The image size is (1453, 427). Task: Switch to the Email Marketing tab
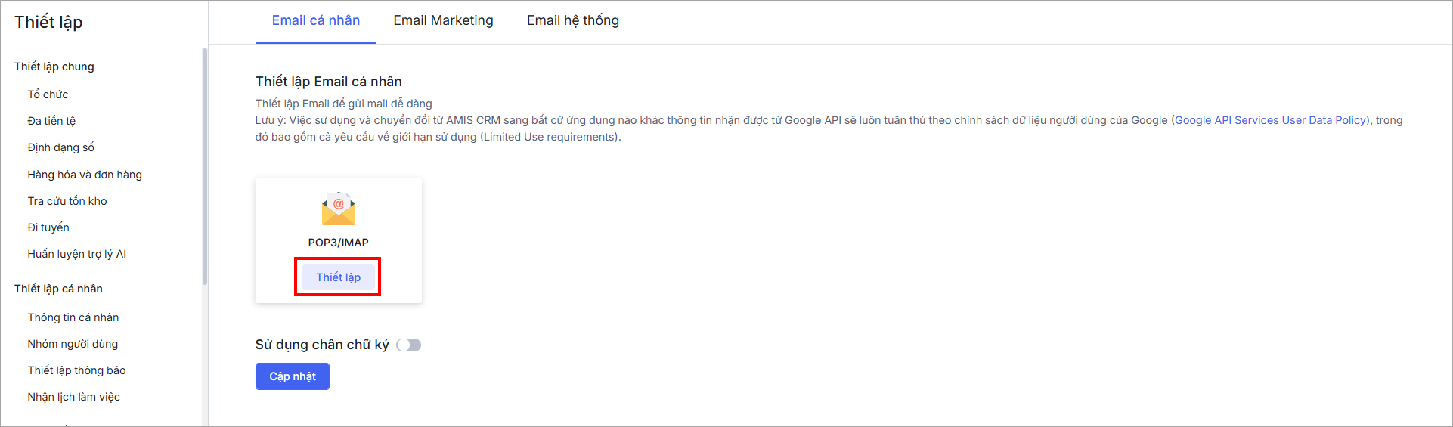click(443, 21)
